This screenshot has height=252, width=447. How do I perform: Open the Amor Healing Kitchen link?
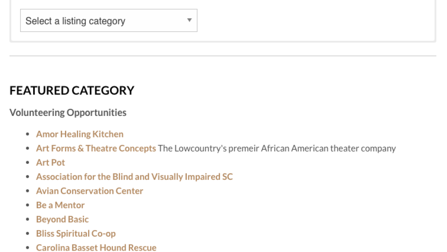[80, 134]
